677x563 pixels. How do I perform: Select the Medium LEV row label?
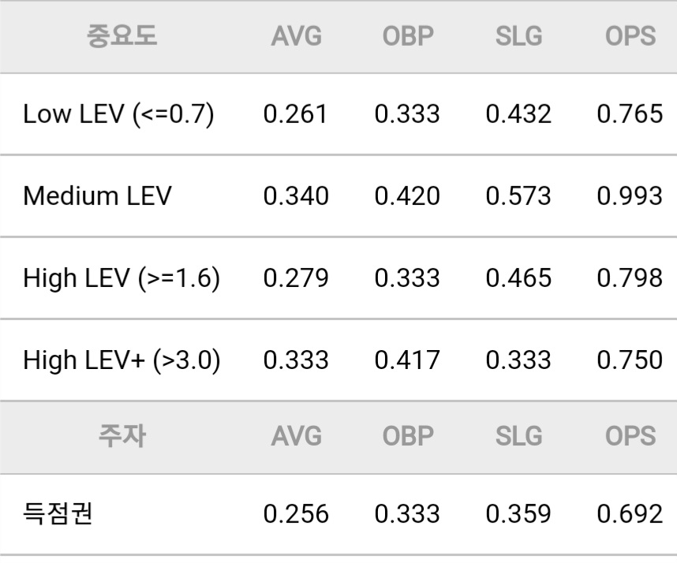point(97,196)
